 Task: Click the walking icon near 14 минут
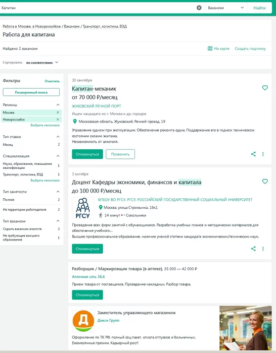click(x=101, y=215)
